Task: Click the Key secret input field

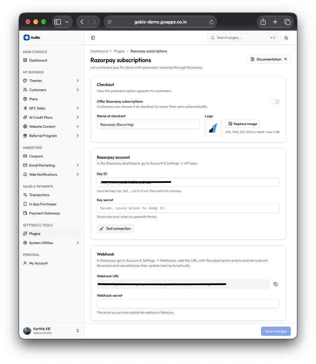Action: point(188,208)
